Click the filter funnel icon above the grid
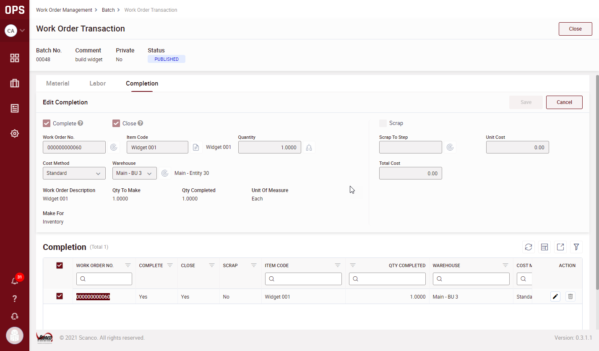The height and width of the screenshot is (351, 599). 576,247
